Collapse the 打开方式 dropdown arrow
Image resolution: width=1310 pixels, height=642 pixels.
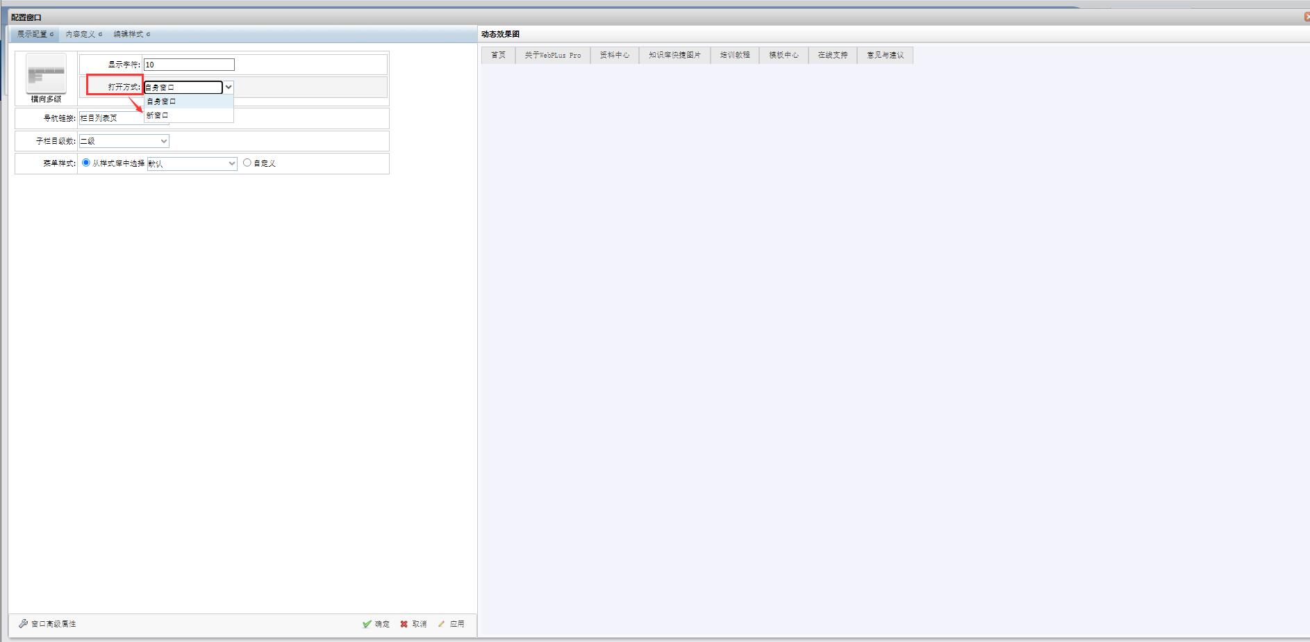point(229,88)
